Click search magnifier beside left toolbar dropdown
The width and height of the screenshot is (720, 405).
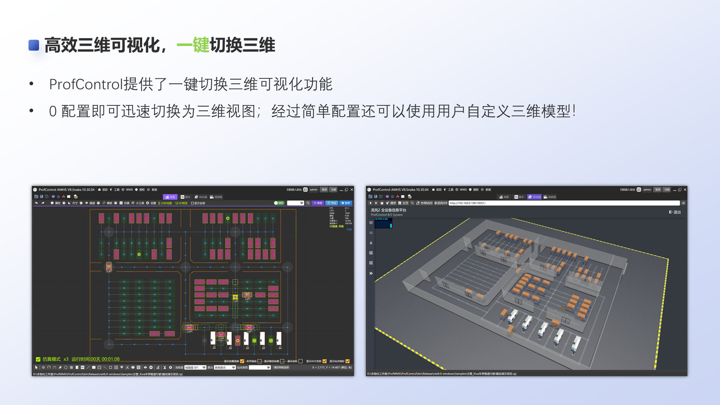[308, 203]
